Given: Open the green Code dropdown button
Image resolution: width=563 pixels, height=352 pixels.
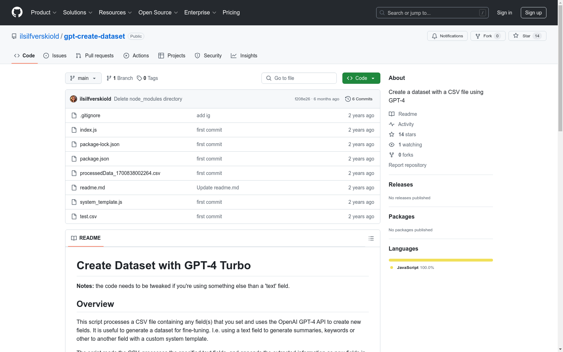Looking at the screenshot, I should [x=361, y=78].
